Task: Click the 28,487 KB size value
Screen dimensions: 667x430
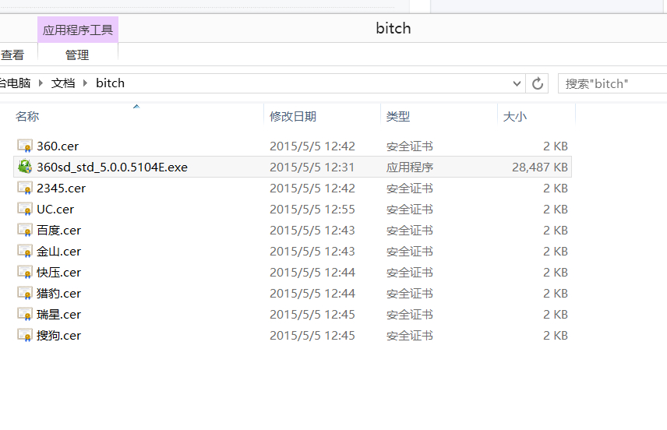Action: tap(540, 167)
